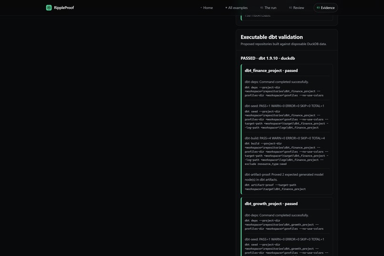Click the growth dbt seed command block
Viewport: 384px width, 256px height.
coord(286,249)
